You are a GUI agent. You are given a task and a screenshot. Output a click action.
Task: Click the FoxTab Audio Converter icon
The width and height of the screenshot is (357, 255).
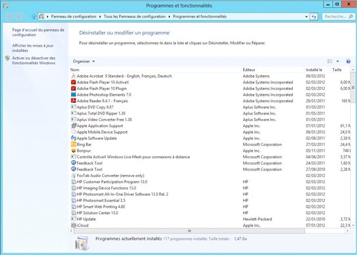pos(74,176)
